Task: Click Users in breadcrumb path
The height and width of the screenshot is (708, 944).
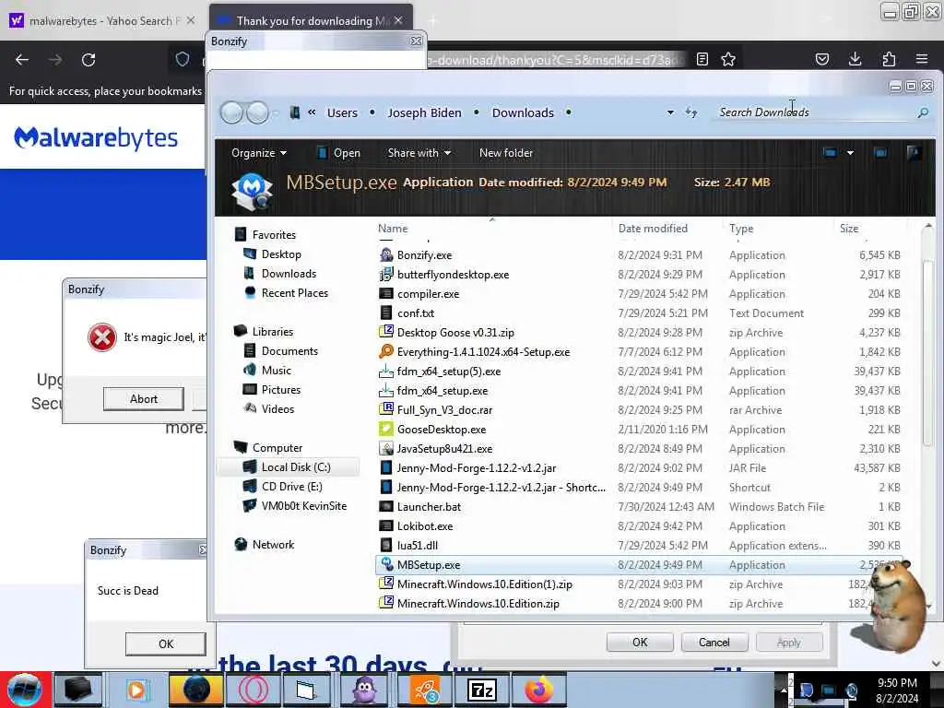Action: pyautogui.click(x=342, y=112)
